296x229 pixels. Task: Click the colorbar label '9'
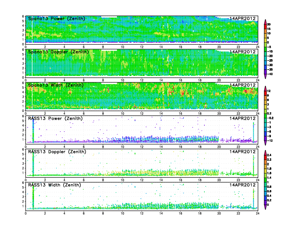(268, 95)
